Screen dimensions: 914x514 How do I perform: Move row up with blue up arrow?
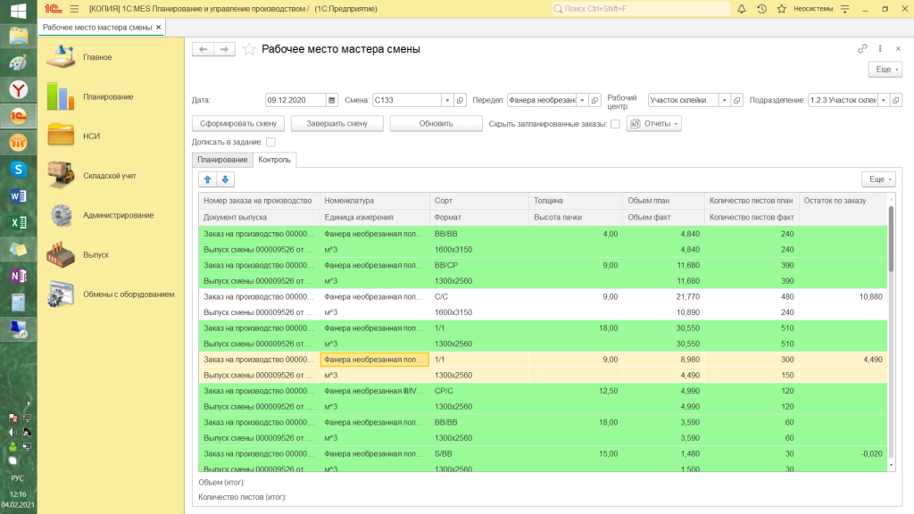tap(207, 179)
